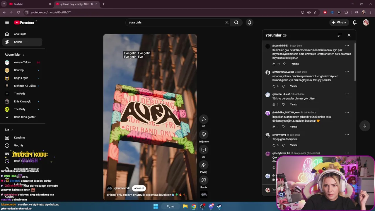The width and height of the screenshot is (375, 211).
Task: Dislike the Short (Beğenme)
Action: coord(204,135)
